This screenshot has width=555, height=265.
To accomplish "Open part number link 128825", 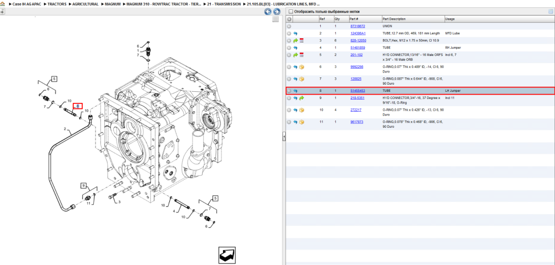I will tap(356, 79).
